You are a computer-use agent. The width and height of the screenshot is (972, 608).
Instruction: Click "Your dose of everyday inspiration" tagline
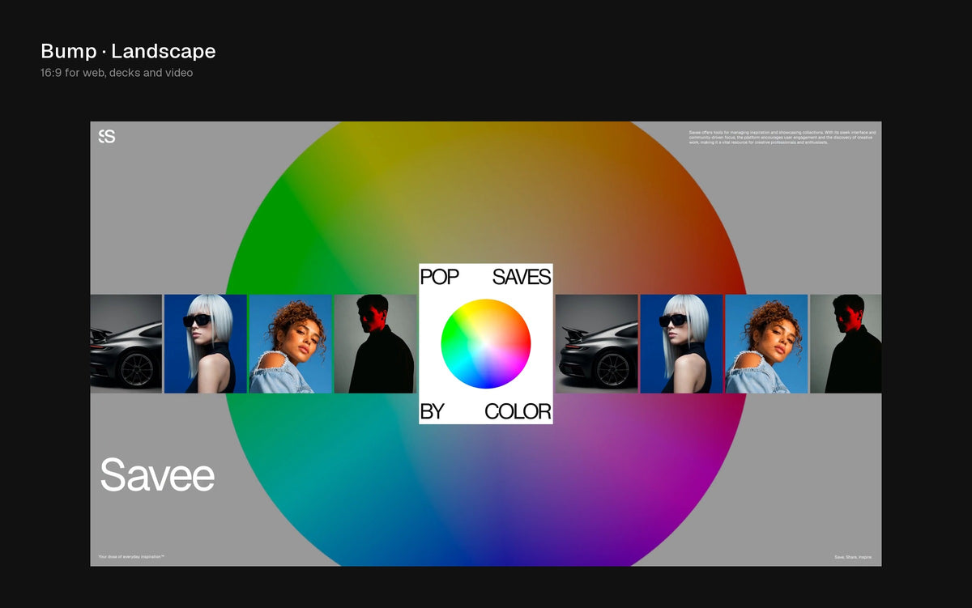131,556
